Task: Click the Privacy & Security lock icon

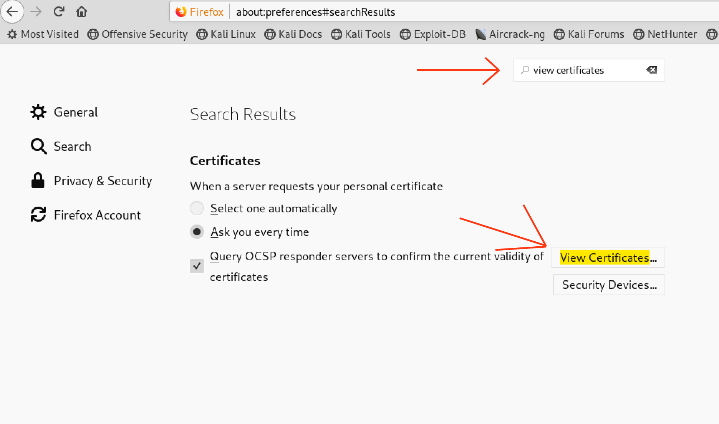Action: [38, 181]
